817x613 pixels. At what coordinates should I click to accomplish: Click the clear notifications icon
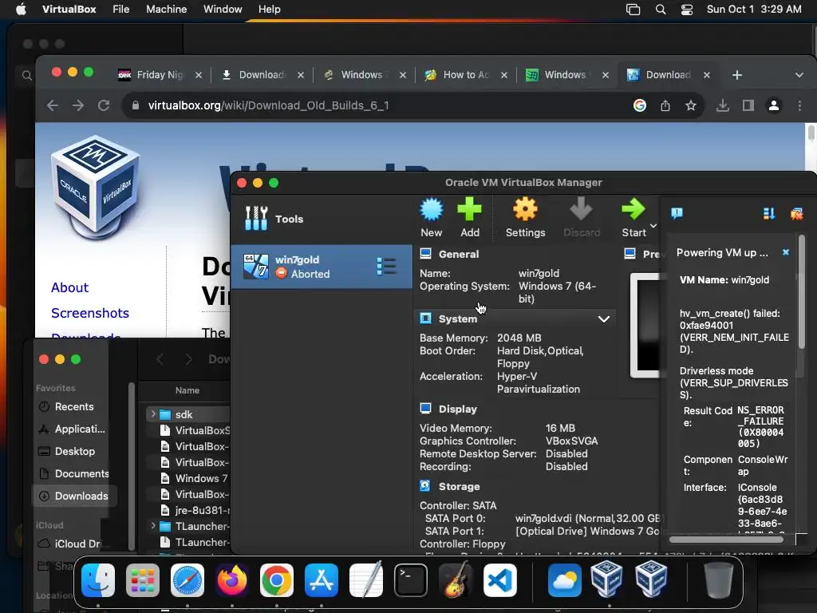pos(797,214)
